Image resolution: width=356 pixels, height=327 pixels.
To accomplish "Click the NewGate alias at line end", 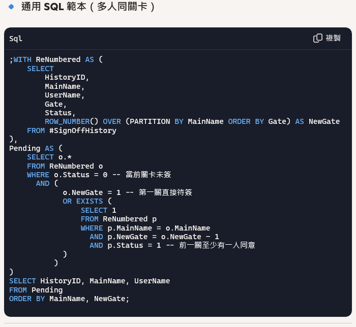I will click(x=324, y=121).
